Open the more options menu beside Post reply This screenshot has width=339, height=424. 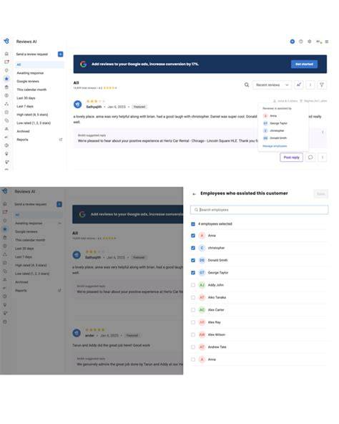[x=323, y=158]
